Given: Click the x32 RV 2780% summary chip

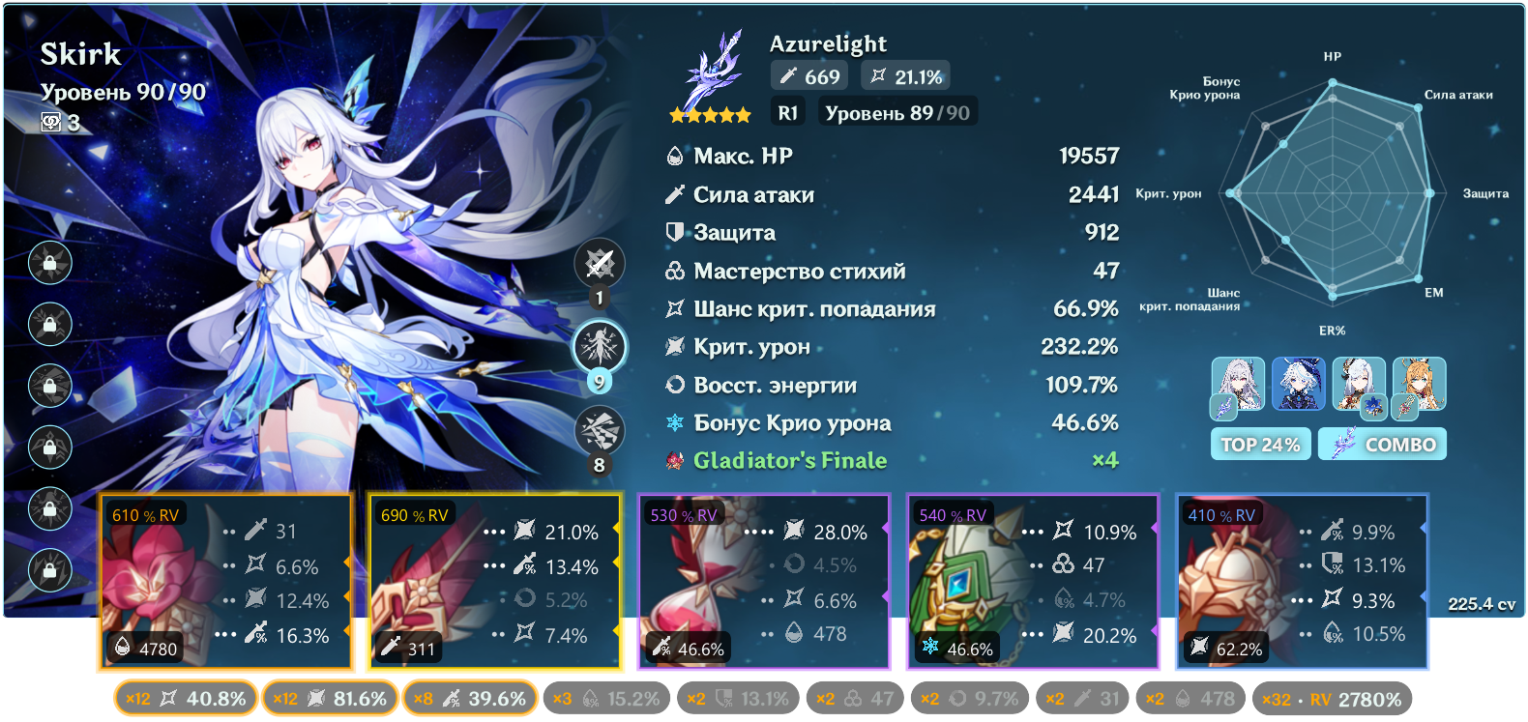Looking at the screenshot, I should tap(1332, 698).
